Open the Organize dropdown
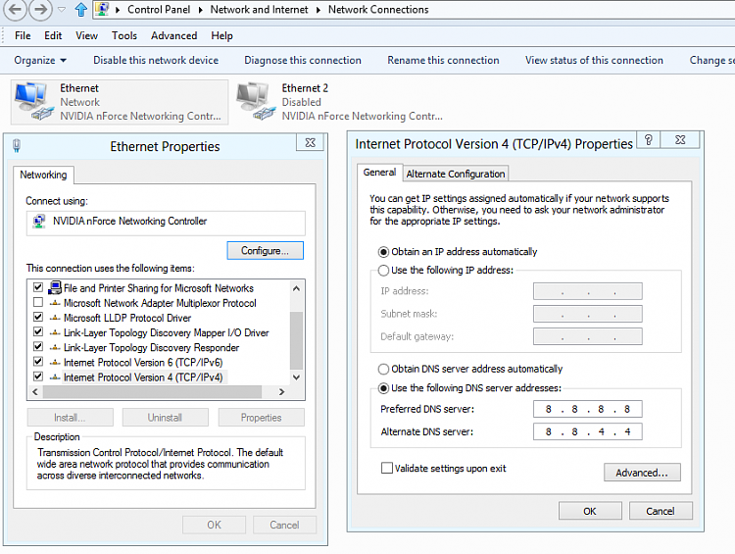735x554 pixels. tap(40, 60)
